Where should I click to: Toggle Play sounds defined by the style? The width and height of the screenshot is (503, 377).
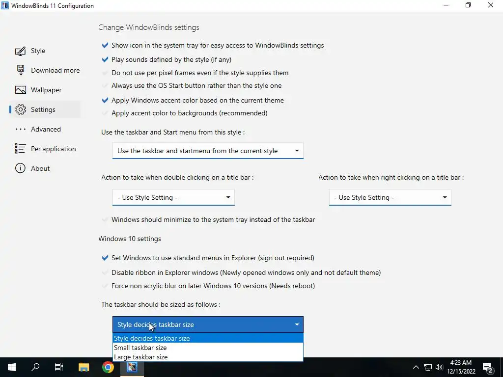105,59
